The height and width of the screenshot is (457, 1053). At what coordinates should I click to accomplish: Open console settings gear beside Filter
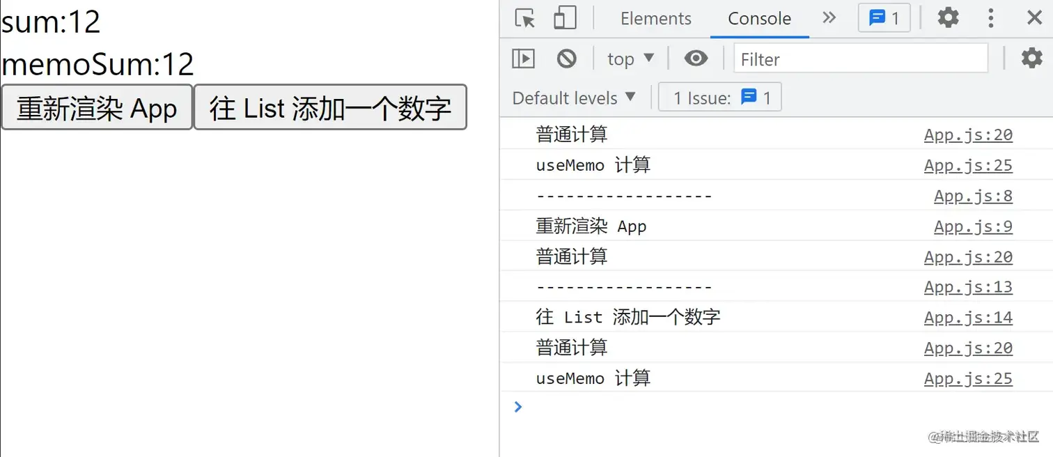[x=1032, y=59]
